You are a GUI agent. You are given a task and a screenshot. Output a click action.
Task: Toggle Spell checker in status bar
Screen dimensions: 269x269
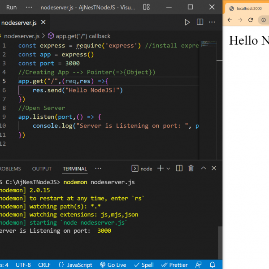(144, 265)
